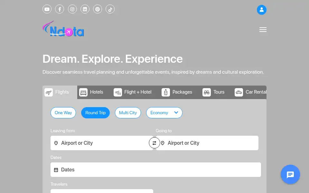The height and width of the screenshot is (193, 309).
Task: Open the TikTok social link
Action: 110,9
